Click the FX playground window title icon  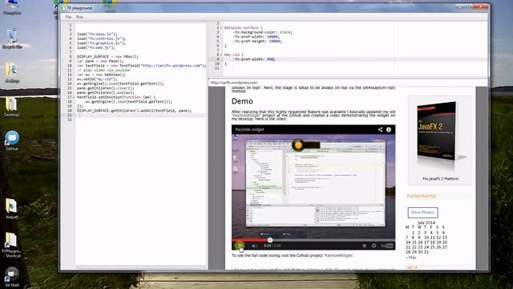(63, 8)
